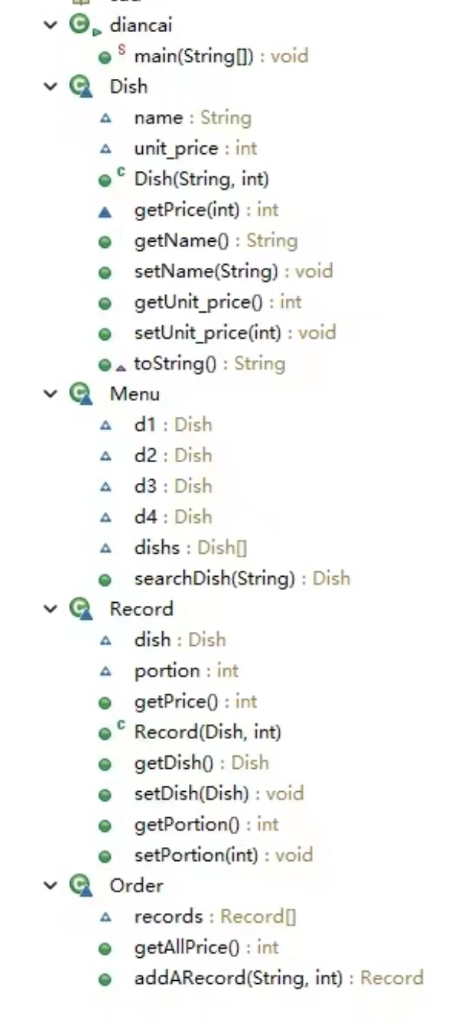Click the constructor icon for Dish(String, int)
The width and height of the screenshot is (474, 1027).
[105, 179]
